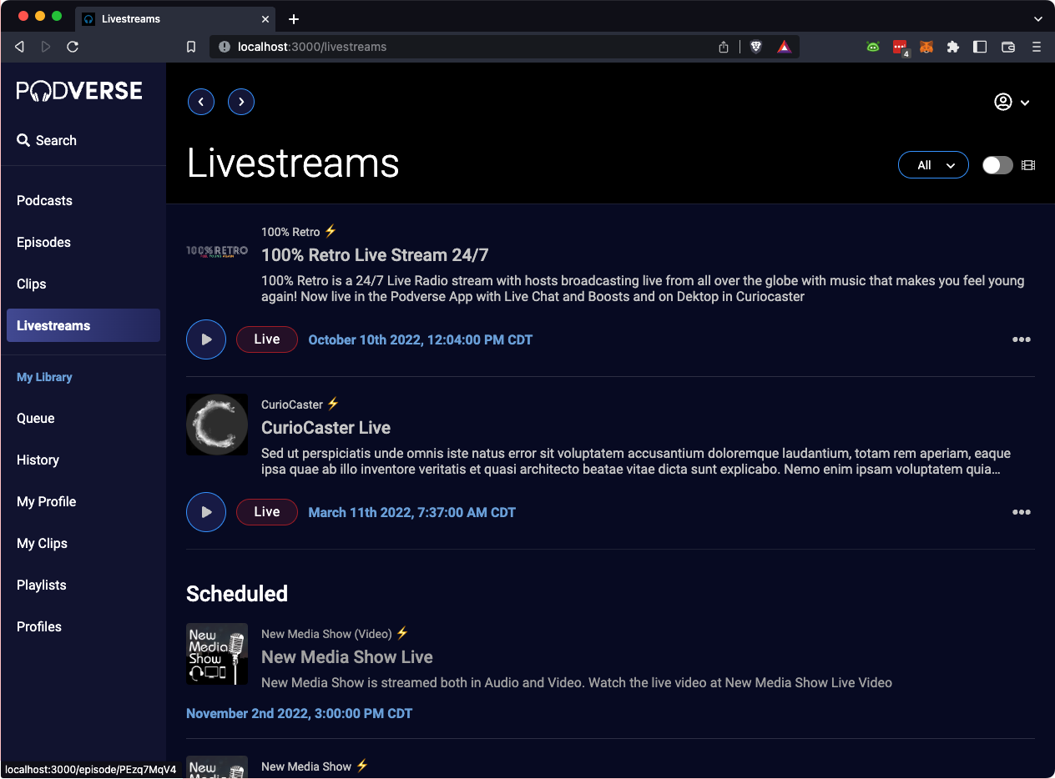
Task: Click the Live badge on CurioCaster Live
Action: (266, 512)
